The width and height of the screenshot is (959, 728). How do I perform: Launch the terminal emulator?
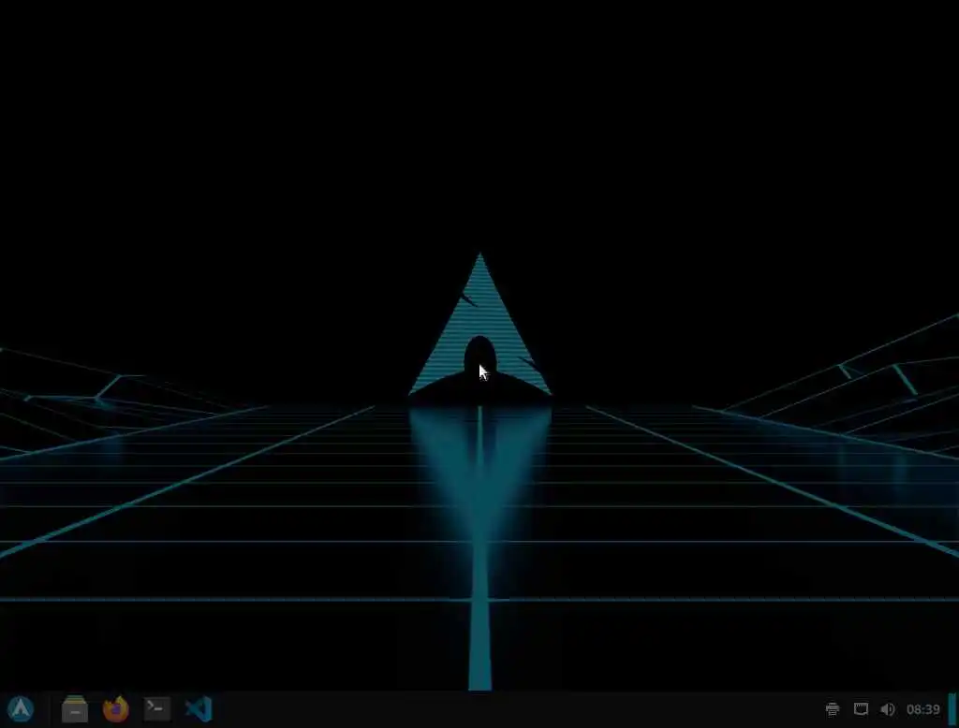156,709
